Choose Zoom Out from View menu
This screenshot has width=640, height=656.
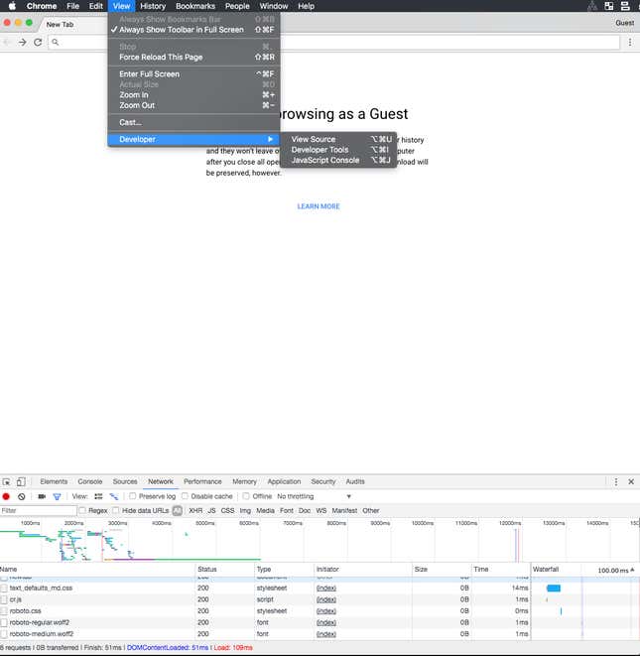(x=193, y=105)
